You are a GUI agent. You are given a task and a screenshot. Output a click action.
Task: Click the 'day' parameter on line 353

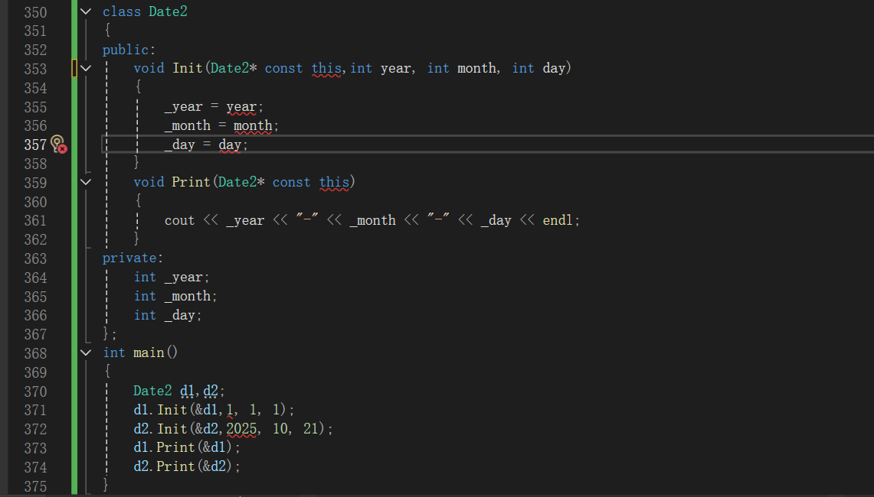pyautogui.click(x=554, y=69)
